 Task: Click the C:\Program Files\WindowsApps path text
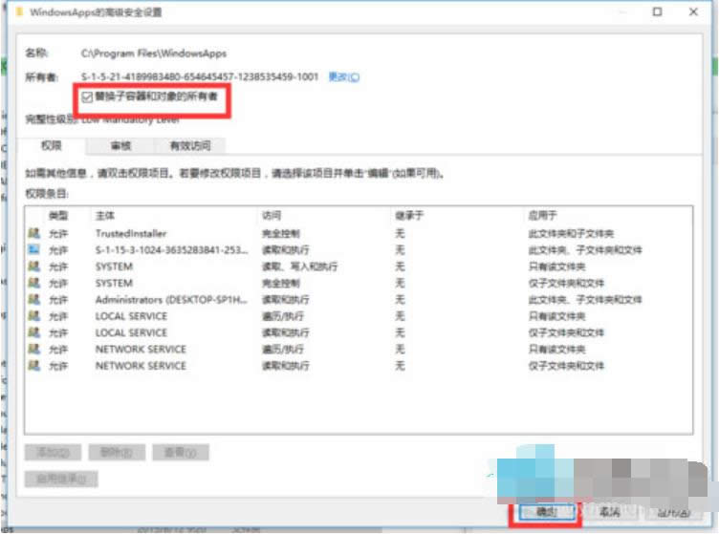point(154,53)
